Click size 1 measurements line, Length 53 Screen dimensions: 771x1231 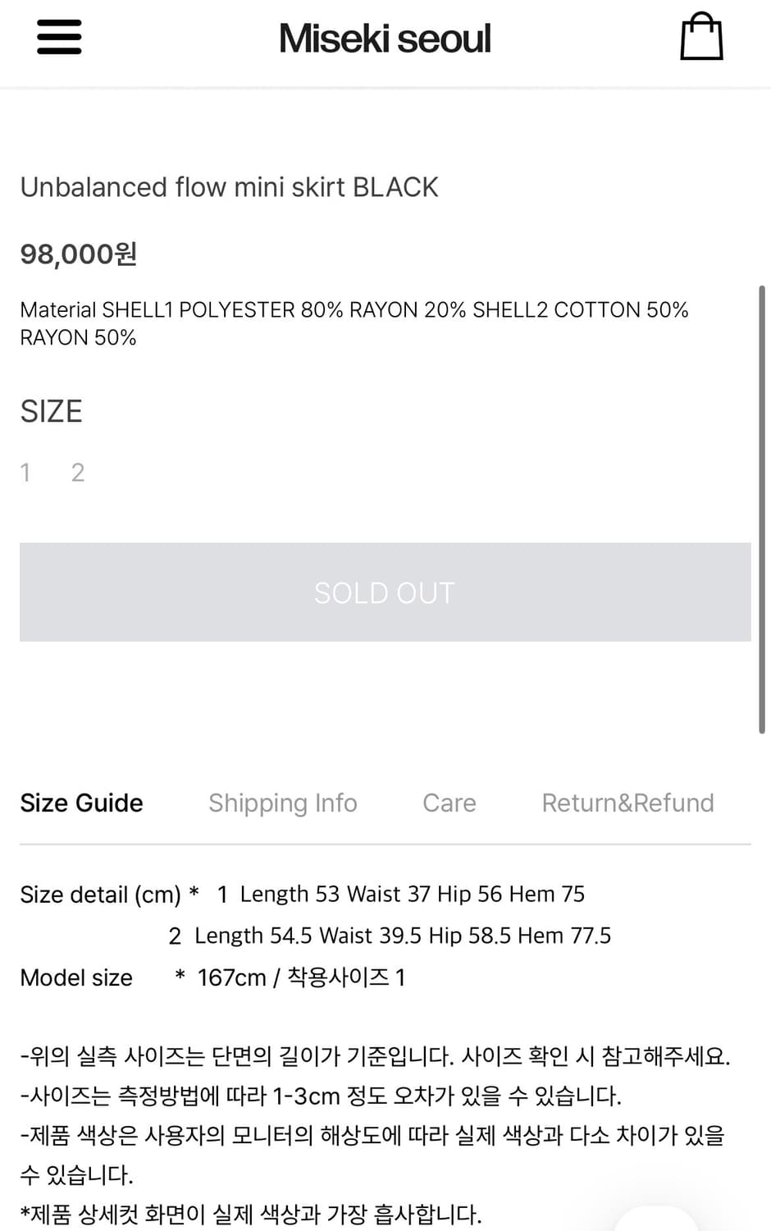(401, 894)
